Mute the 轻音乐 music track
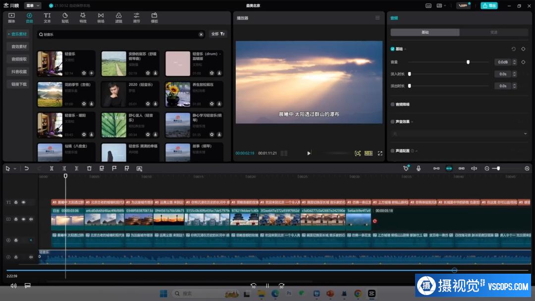Screen dimensions: 535x301 point(31,257)
